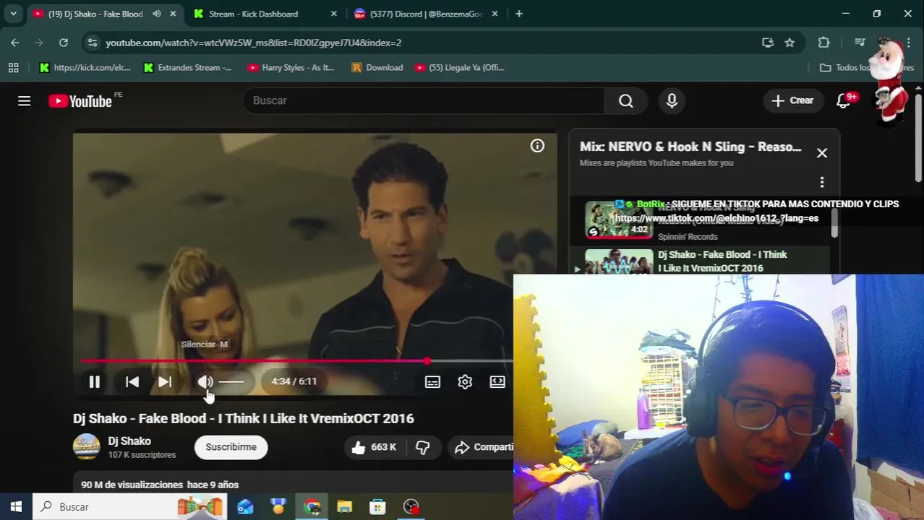Open the Harry Styles - As It bookmark
Image resolution: width=924 pixels, height=520 pixels.
(x=291, y=67)
